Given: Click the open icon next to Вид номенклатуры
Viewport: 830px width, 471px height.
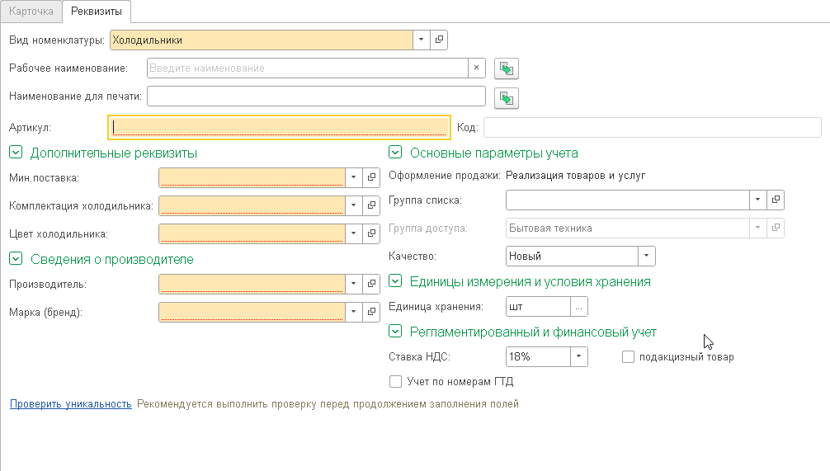Looking at the screenshot, I should [439, 40].
